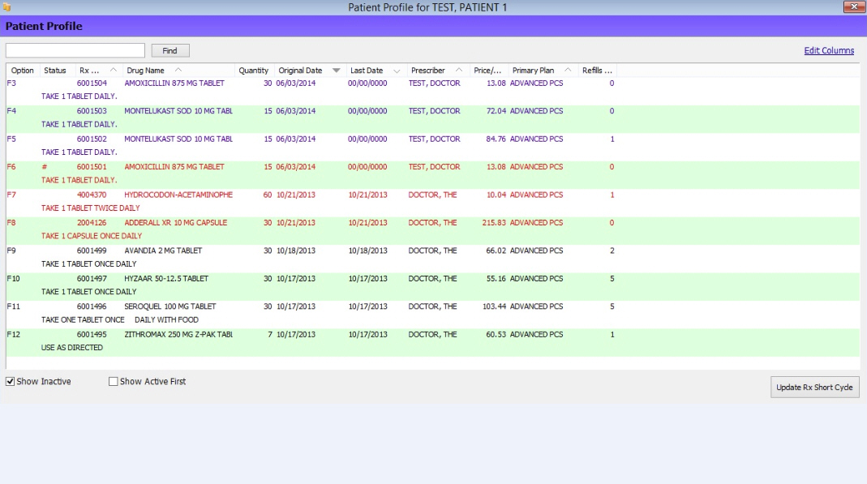Click the # status on Rx 6001501
The image size is (867, 484).
pos(45,167)
